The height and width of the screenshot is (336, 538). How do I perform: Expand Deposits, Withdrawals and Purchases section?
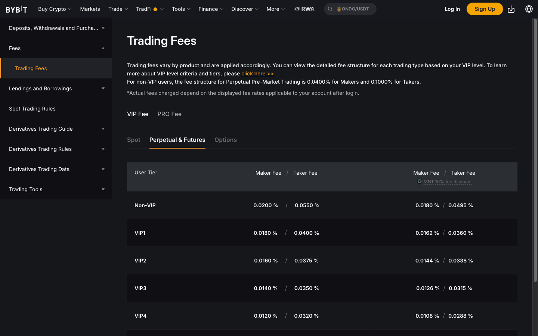(x=56, y=28)
